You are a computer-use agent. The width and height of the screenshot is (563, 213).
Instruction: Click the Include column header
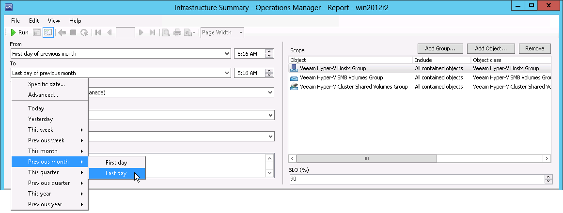click(x=442, y=60)
